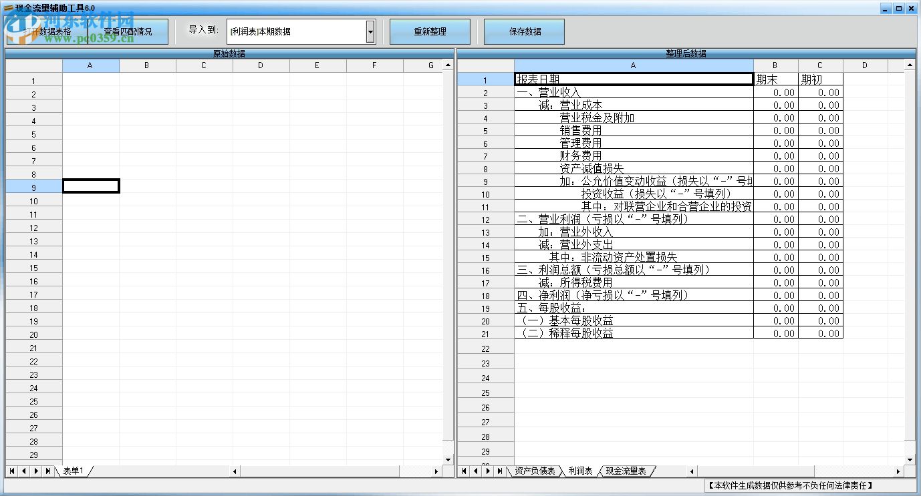Save data with 保存数据 button
The height and width of the screenshot is (496, 921).
(x=525, y=31)
